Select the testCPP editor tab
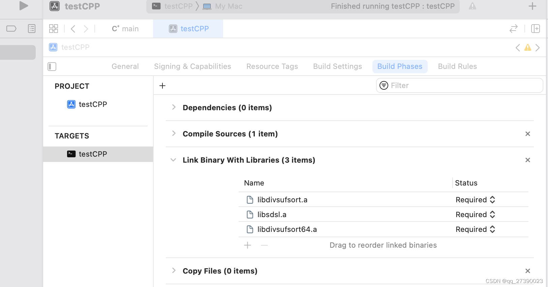 click(x=188, y=29)
